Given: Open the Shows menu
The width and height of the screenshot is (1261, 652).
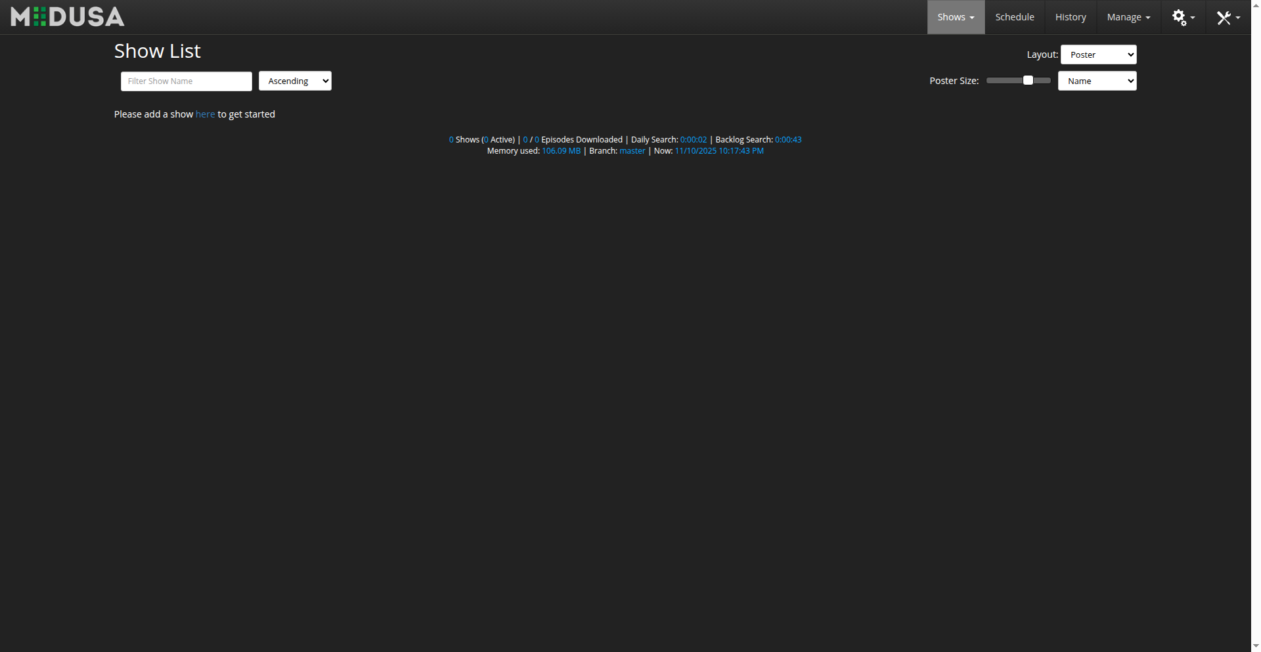Looking at the screenshot, I should click(x=955, y=17).
